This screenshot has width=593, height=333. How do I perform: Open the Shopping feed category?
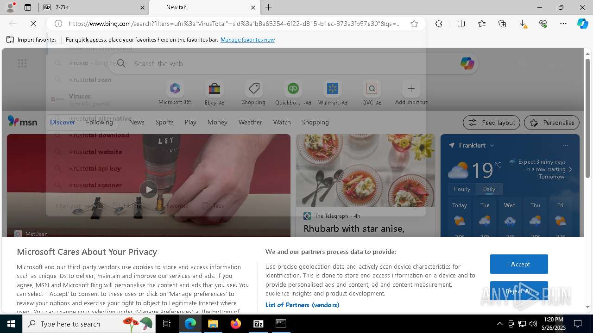[315, 122]
